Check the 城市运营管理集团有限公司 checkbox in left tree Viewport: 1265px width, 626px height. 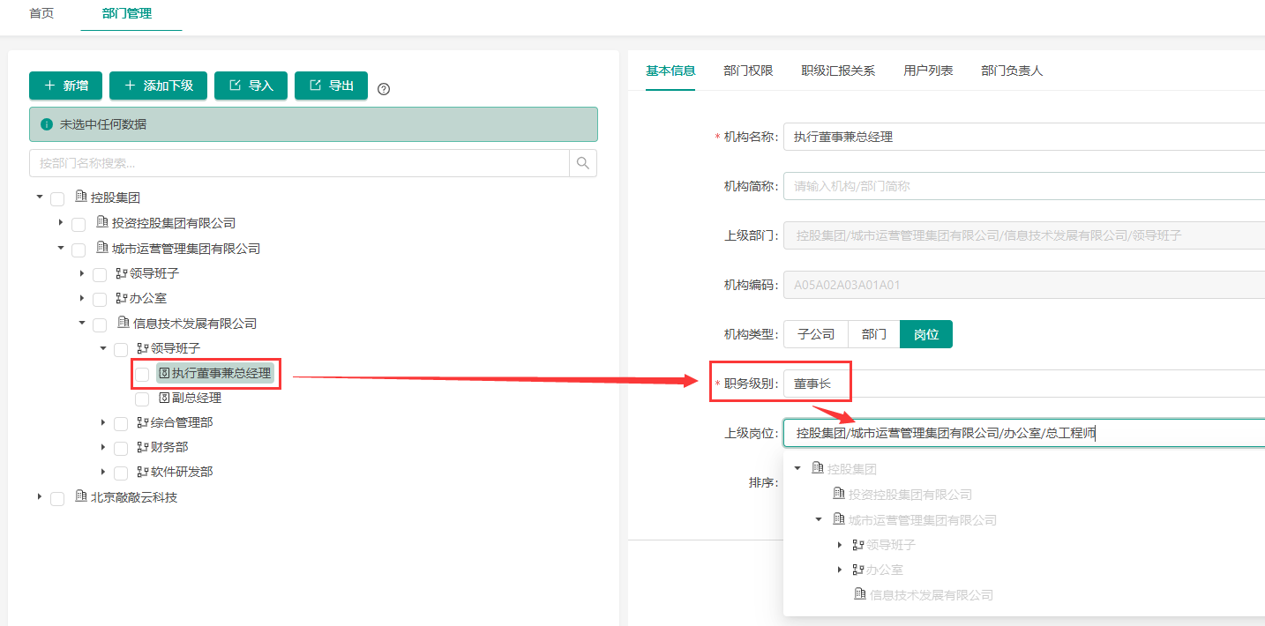click(x=79, y=250)
